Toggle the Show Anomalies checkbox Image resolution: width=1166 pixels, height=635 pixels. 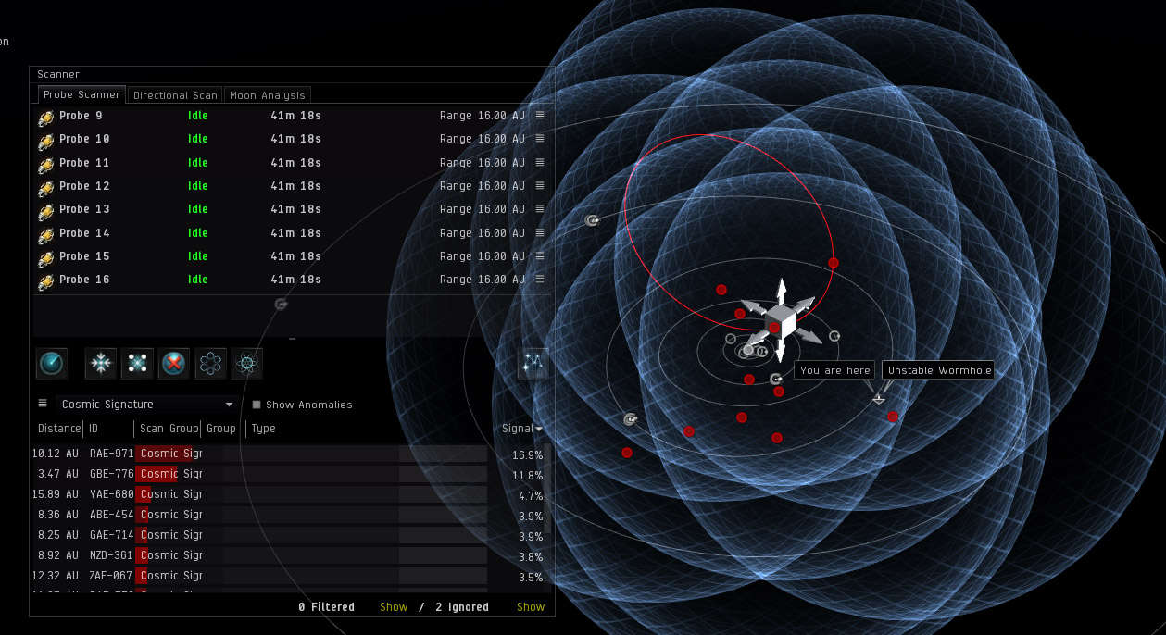click(257, 405)
